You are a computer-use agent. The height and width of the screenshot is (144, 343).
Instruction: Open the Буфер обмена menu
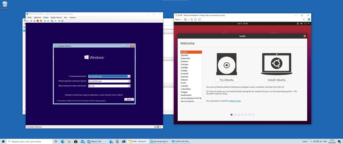coord(57,17)
